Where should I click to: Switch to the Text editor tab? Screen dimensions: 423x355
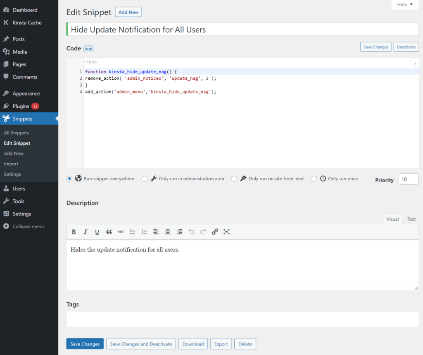[411, 219]
